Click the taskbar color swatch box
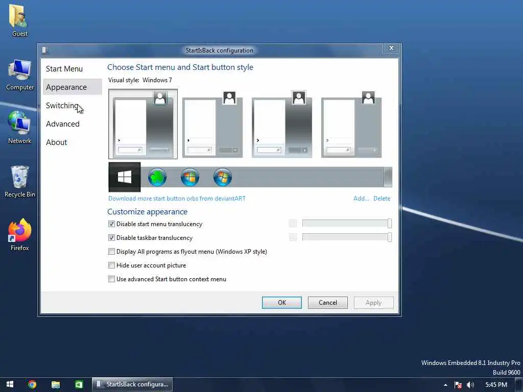Screen dimensions: 523x392 click(x=293, y=237)
